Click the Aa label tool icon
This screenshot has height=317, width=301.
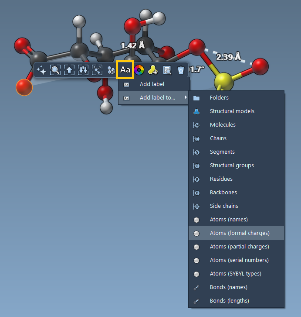coord(125,70)
